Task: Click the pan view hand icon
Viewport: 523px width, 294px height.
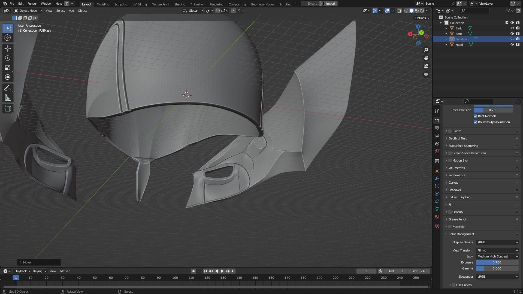Action: click(x=426, y=58)
